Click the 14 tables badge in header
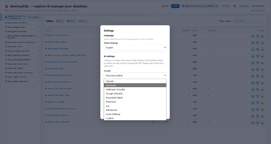271x144 pixels. click(x=226, y=6)
